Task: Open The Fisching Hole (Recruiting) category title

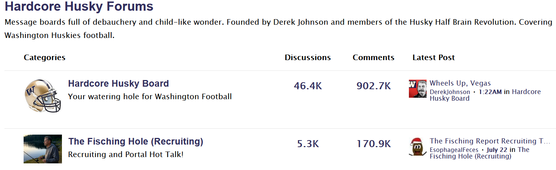Action: [x=136, y=141]
